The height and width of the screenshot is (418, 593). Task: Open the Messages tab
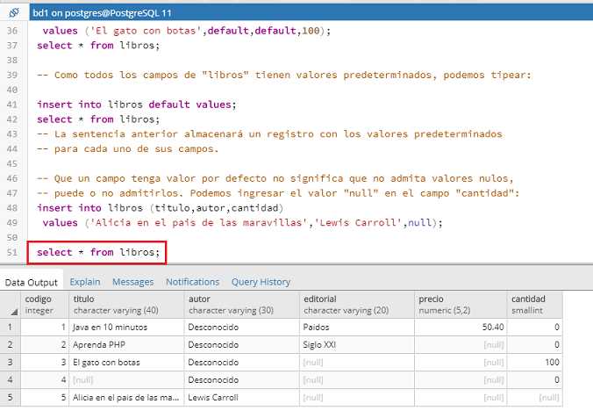pos(133,282)
